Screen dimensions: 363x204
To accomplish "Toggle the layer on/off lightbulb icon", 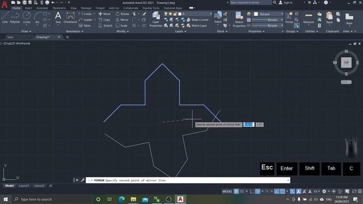I will 166,14.
